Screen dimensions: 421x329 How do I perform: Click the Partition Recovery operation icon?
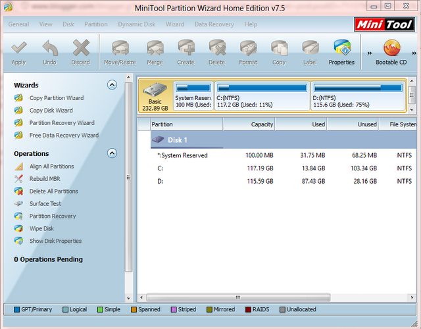coord(18,216)
